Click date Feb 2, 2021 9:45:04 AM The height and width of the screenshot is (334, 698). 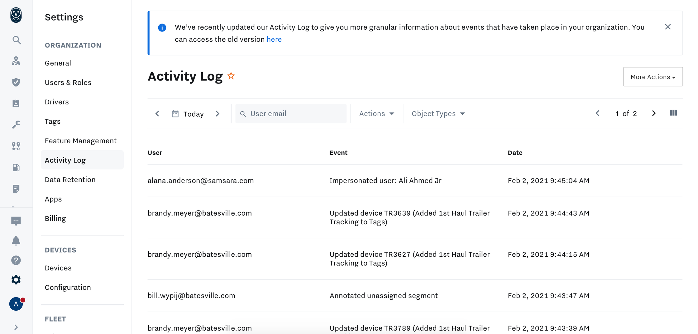point(548,181)
